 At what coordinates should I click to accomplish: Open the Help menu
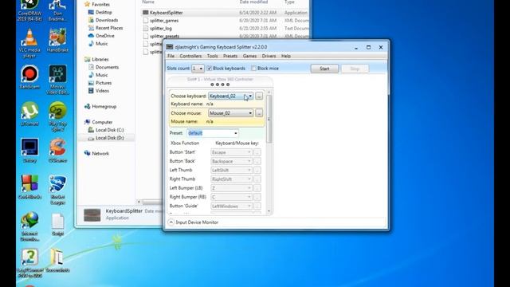click(x=286, y=56)
